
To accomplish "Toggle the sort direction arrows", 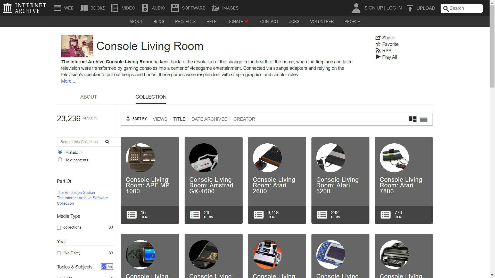I will pos(128,119).
